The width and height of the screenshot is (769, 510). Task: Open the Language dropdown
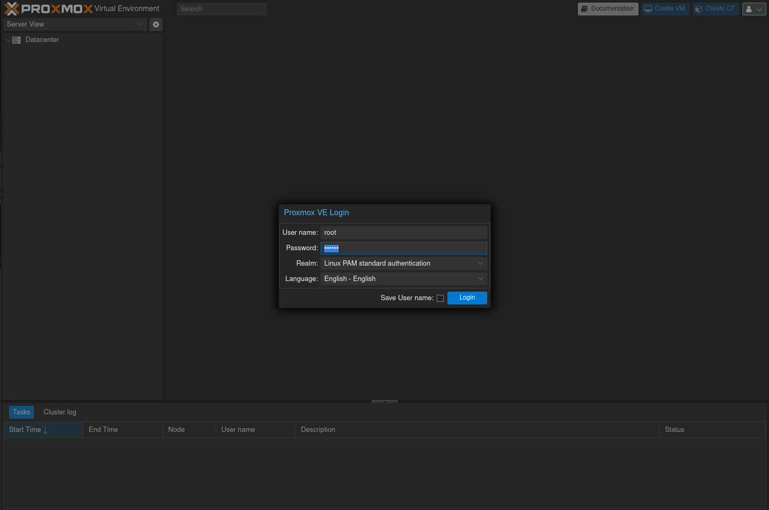(x=480, y=279)
